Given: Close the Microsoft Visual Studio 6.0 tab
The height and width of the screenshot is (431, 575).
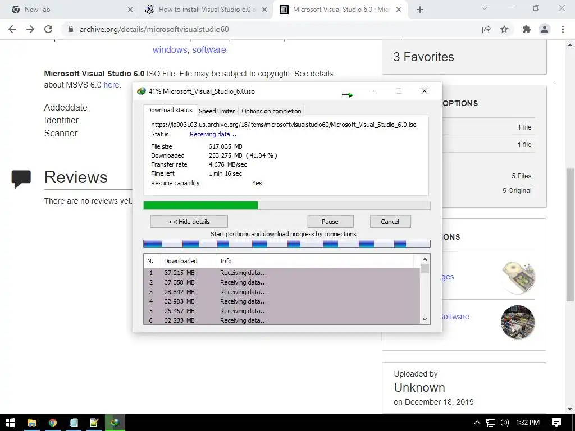Looking at the screenshot, I should point(399,10).
